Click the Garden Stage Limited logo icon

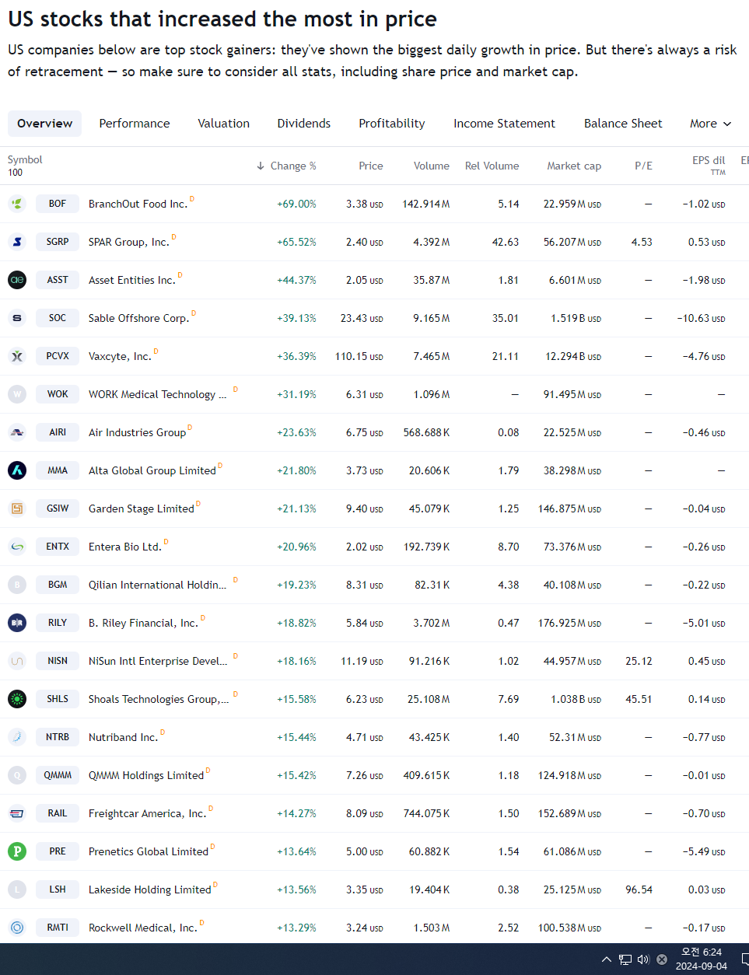(x=17, y=508)
